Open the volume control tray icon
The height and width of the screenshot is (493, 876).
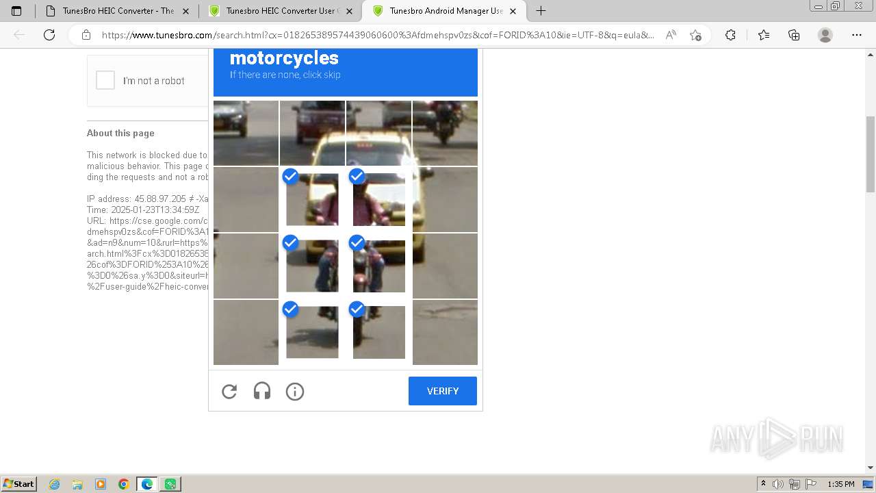coord(779,484)
